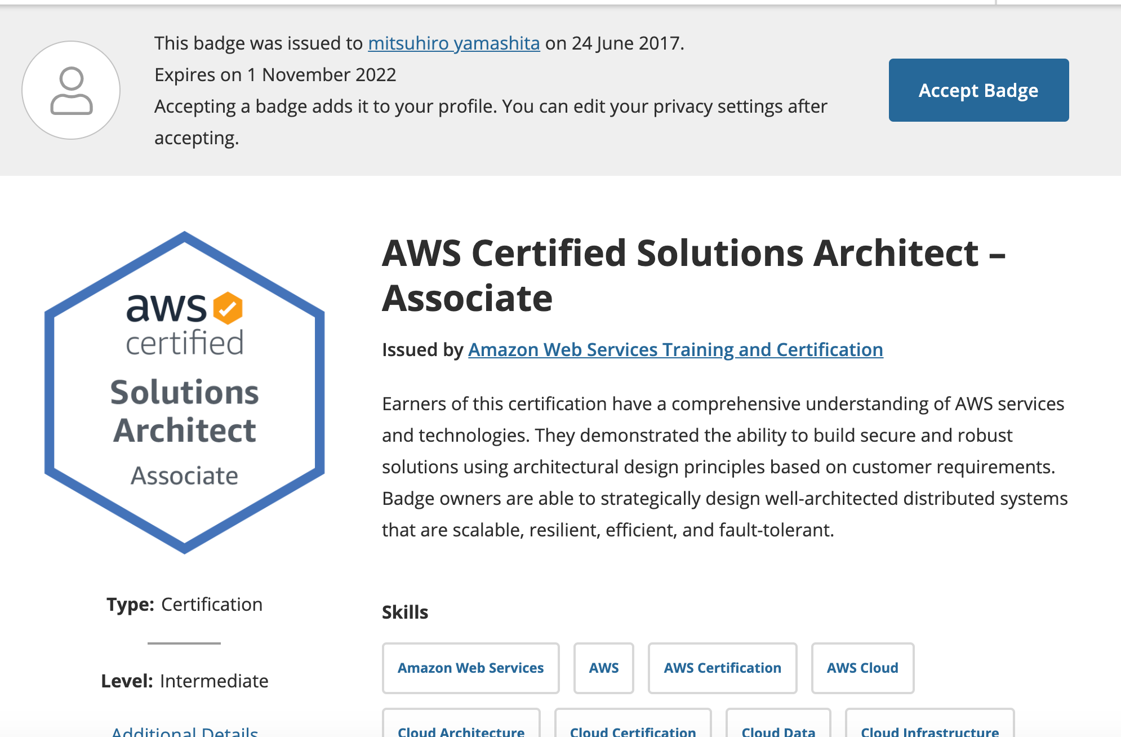Image resolution: width=1121 pixels, height=737 pixels.
Task: Click the Skills section heading
Action: 405,612
